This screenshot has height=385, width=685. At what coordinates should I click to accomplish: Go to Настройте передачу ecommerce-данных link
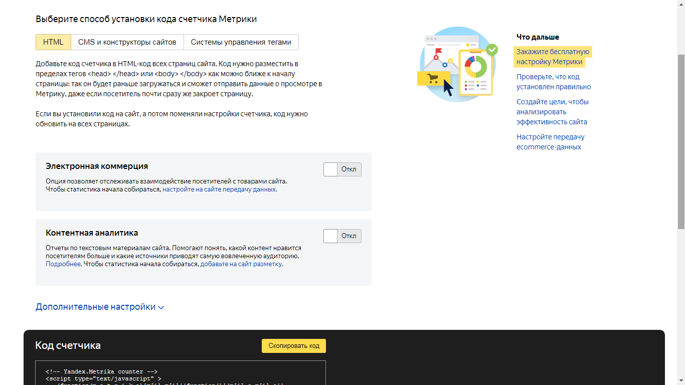coord(550,142)
